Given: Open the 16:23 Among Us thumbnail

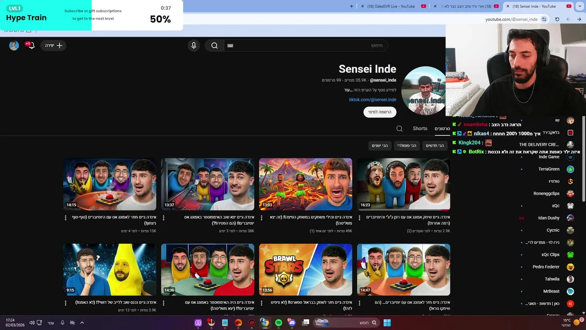Looking at the screenshot, I should pos(403,184).
